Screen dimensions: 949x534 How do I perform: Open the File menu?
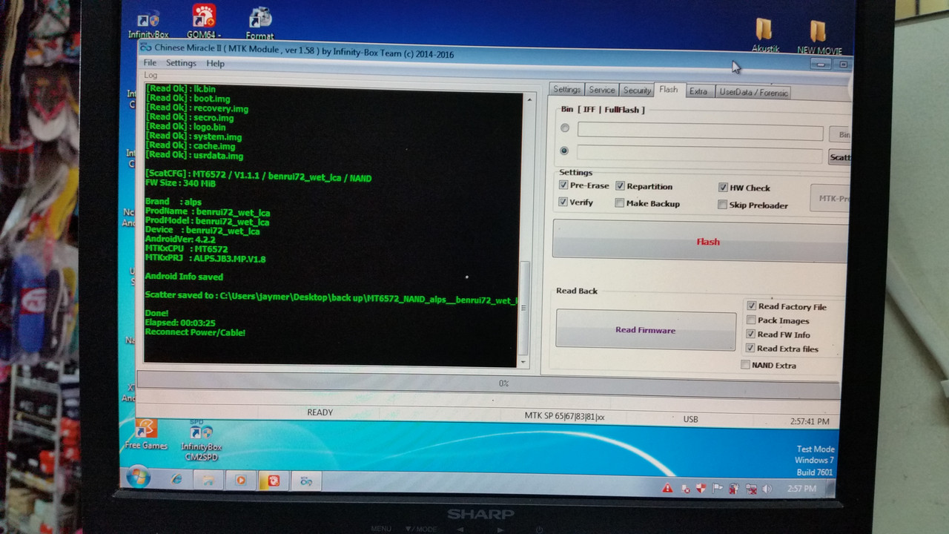tap(150, 63)
